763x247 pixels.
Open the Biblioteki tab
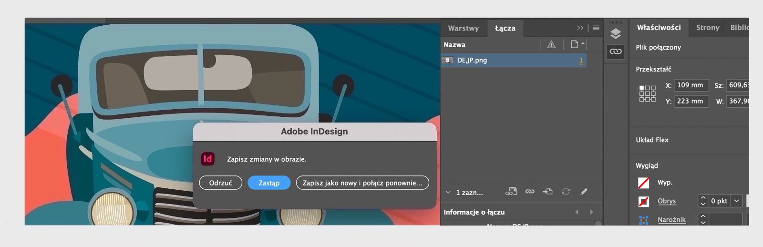tap(739, 28)
